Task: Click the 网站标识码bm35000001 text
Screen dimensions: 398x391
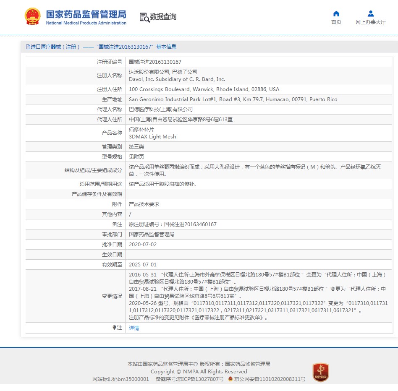Action: [x=120, y=379]
